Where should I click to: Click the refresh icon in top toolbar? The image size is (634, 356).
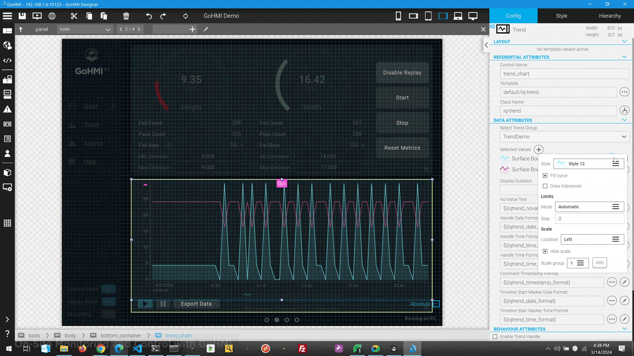click(186, 16)
